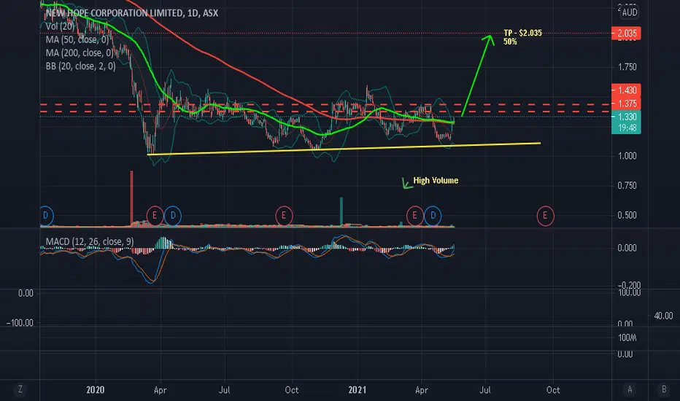Open the E earnings marker before April 2021

pos(414,216)
